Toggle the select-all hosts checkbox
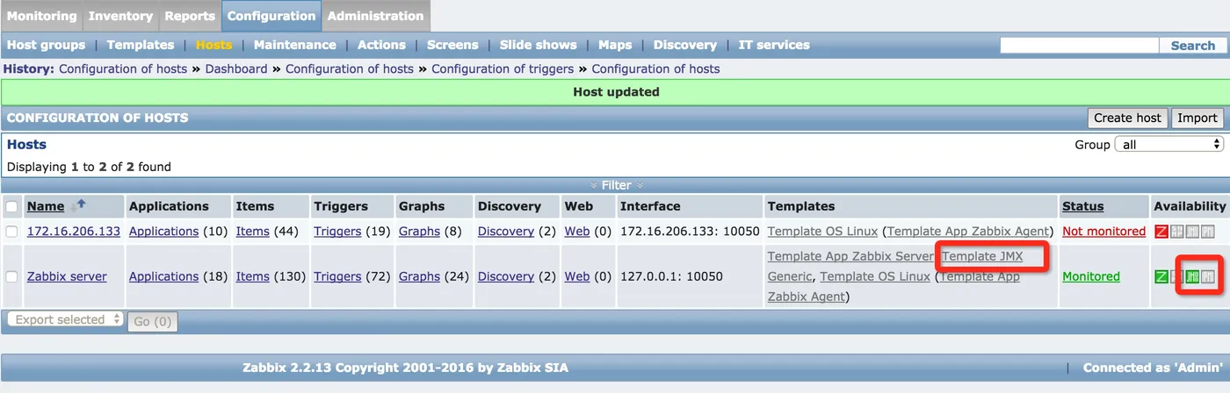 (x=11, y=207)
